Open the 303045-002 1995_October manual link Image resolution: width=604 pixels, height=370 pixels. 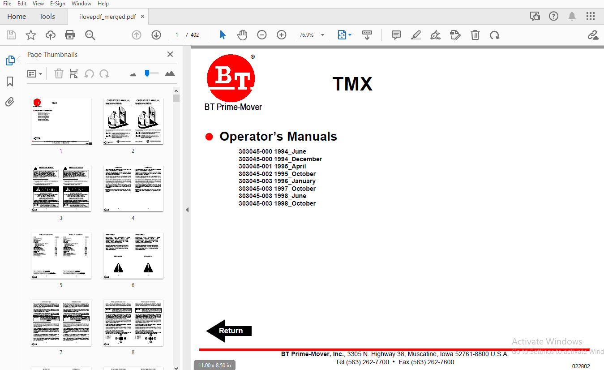[277, 174]
